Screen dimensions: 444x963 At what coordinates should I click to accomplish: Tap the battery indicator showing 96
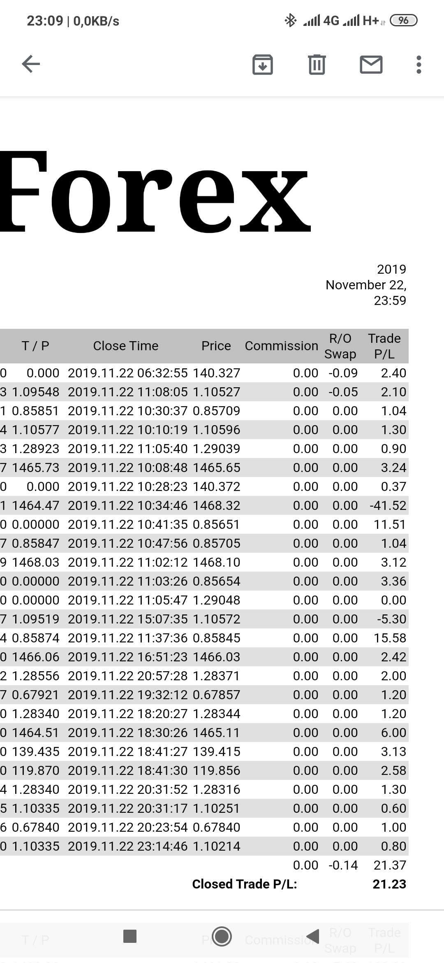403,20
